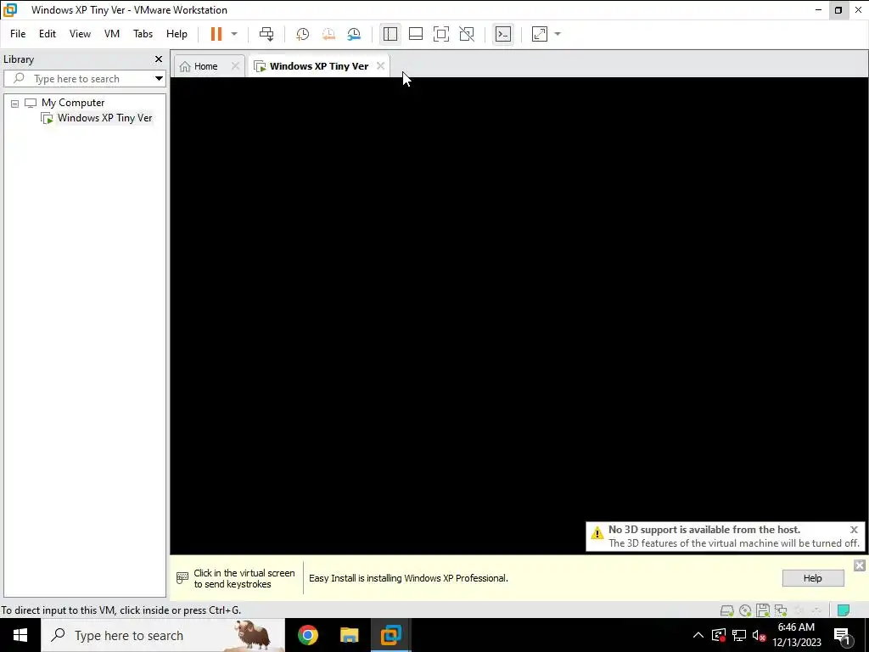Send Ctrl+Alt+Del to the virtual machine
The height and width of the screenshot is (652, 869).
[x=266, y=34]
